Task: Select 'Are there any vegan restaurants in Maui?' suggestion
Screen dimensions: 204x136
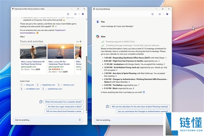Action: pos(65,106)
